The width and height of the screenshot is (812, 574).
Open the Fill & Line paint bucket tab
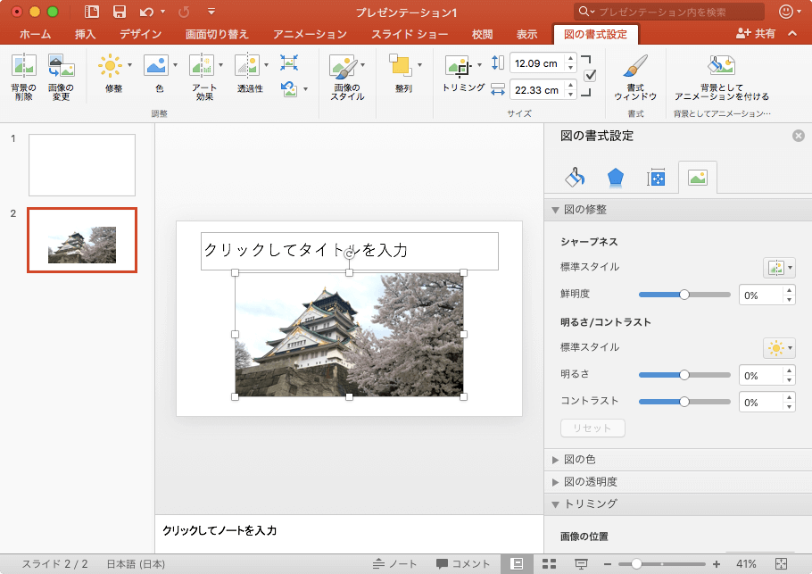pos(575,178)
